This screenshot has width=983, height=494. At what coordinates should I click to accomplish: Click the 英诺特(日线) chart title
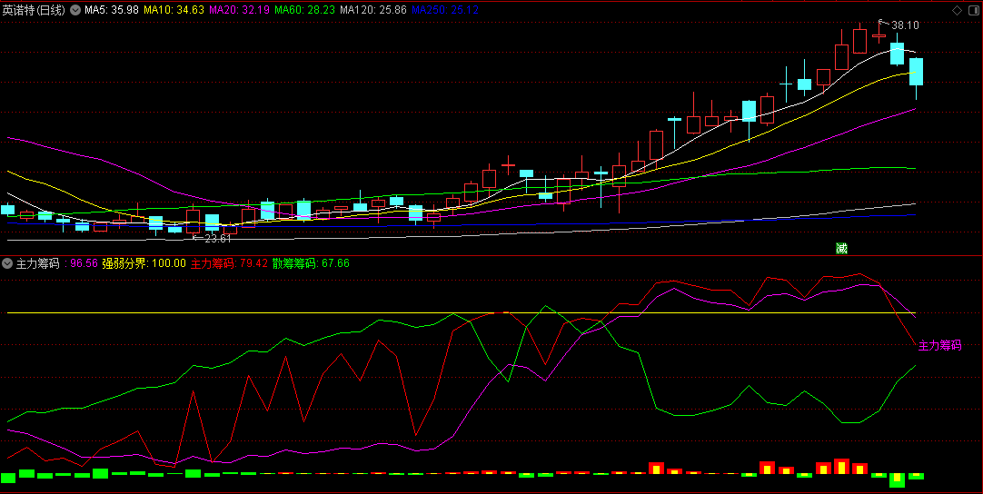tap(34, 10)
